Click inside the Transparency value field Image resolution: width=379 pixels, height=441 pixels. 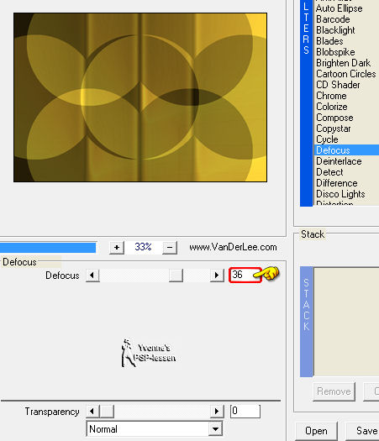(x=245, y=412)
